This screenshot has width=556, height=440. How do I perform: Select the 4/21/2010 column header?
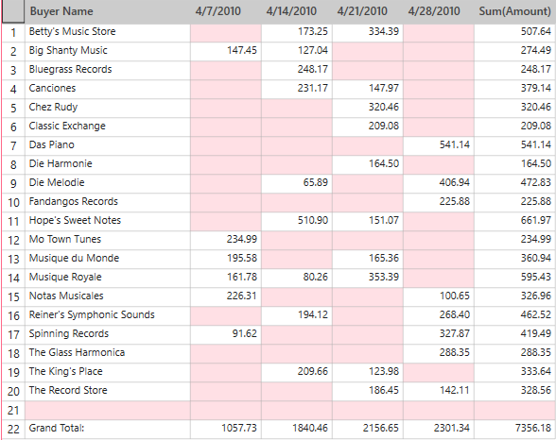pyautogui.click(x=367, y=11)
